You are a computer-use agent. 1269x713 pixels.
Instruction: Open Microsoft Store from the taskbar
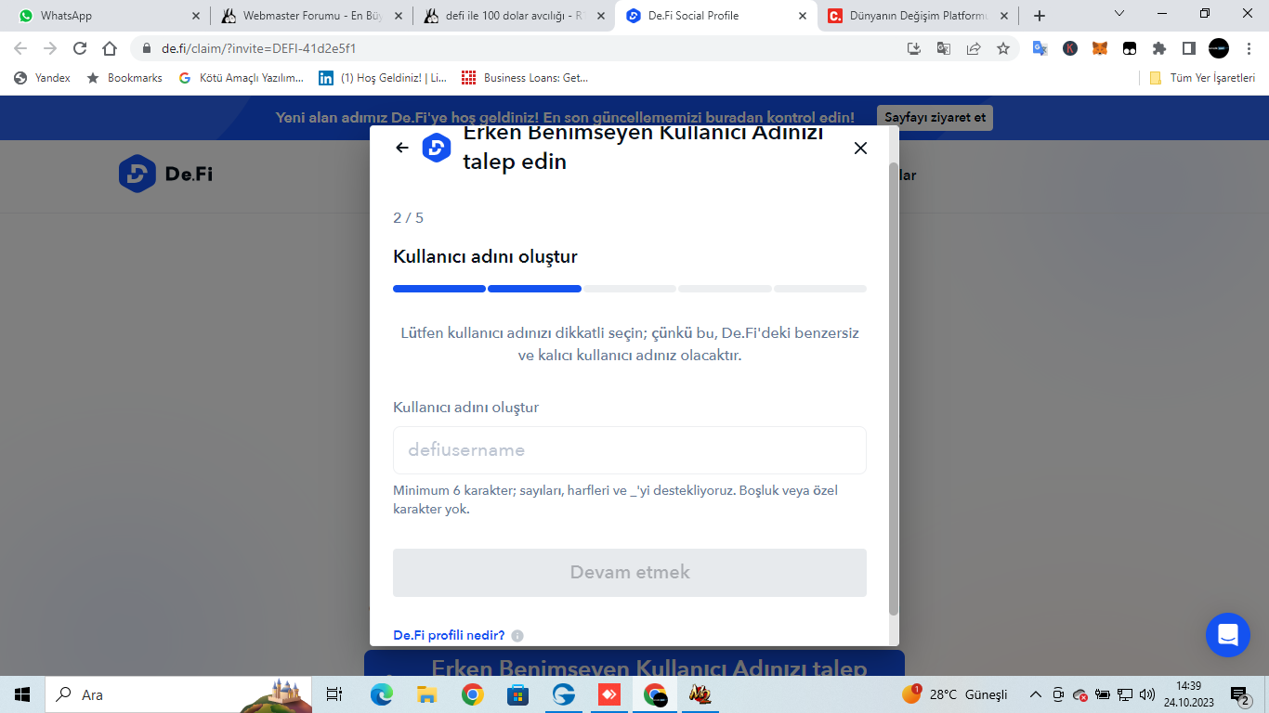pos(517,694)
